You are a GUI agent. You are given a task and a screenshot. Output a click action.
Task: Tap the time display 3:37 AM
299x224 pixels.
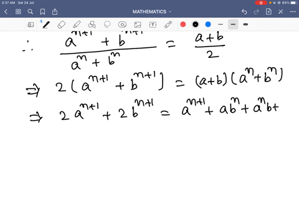click(x=8, y=2)
